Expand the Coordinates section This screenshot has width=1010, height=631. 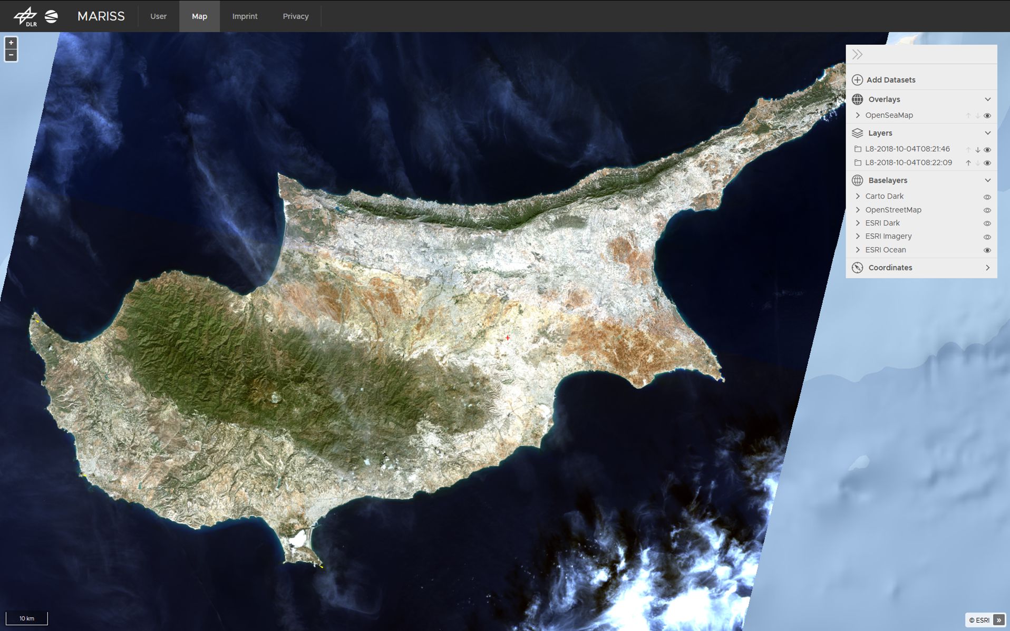click(987, 268)
